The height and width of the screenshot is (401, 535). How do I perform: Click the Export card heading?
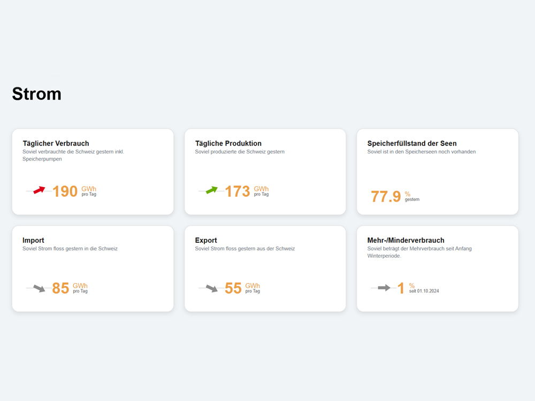point(206,240)
